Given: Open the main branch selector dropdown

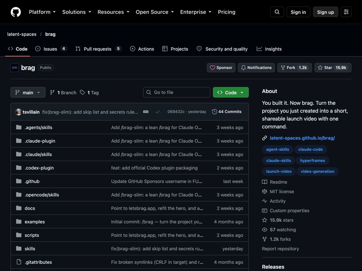Looking at the screenshot, I should coord(28,92).
